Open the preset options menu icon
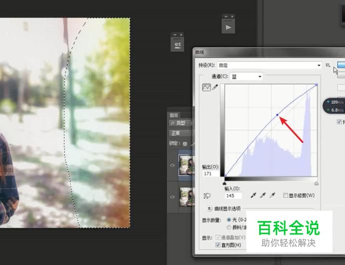Image resolution: width=345 pixels, height=265 pixels. [x=328, y=65]
